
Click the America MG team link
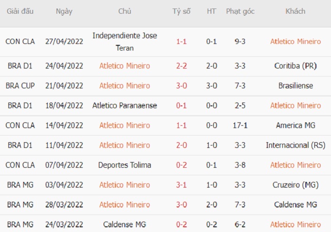coord(296,126)
